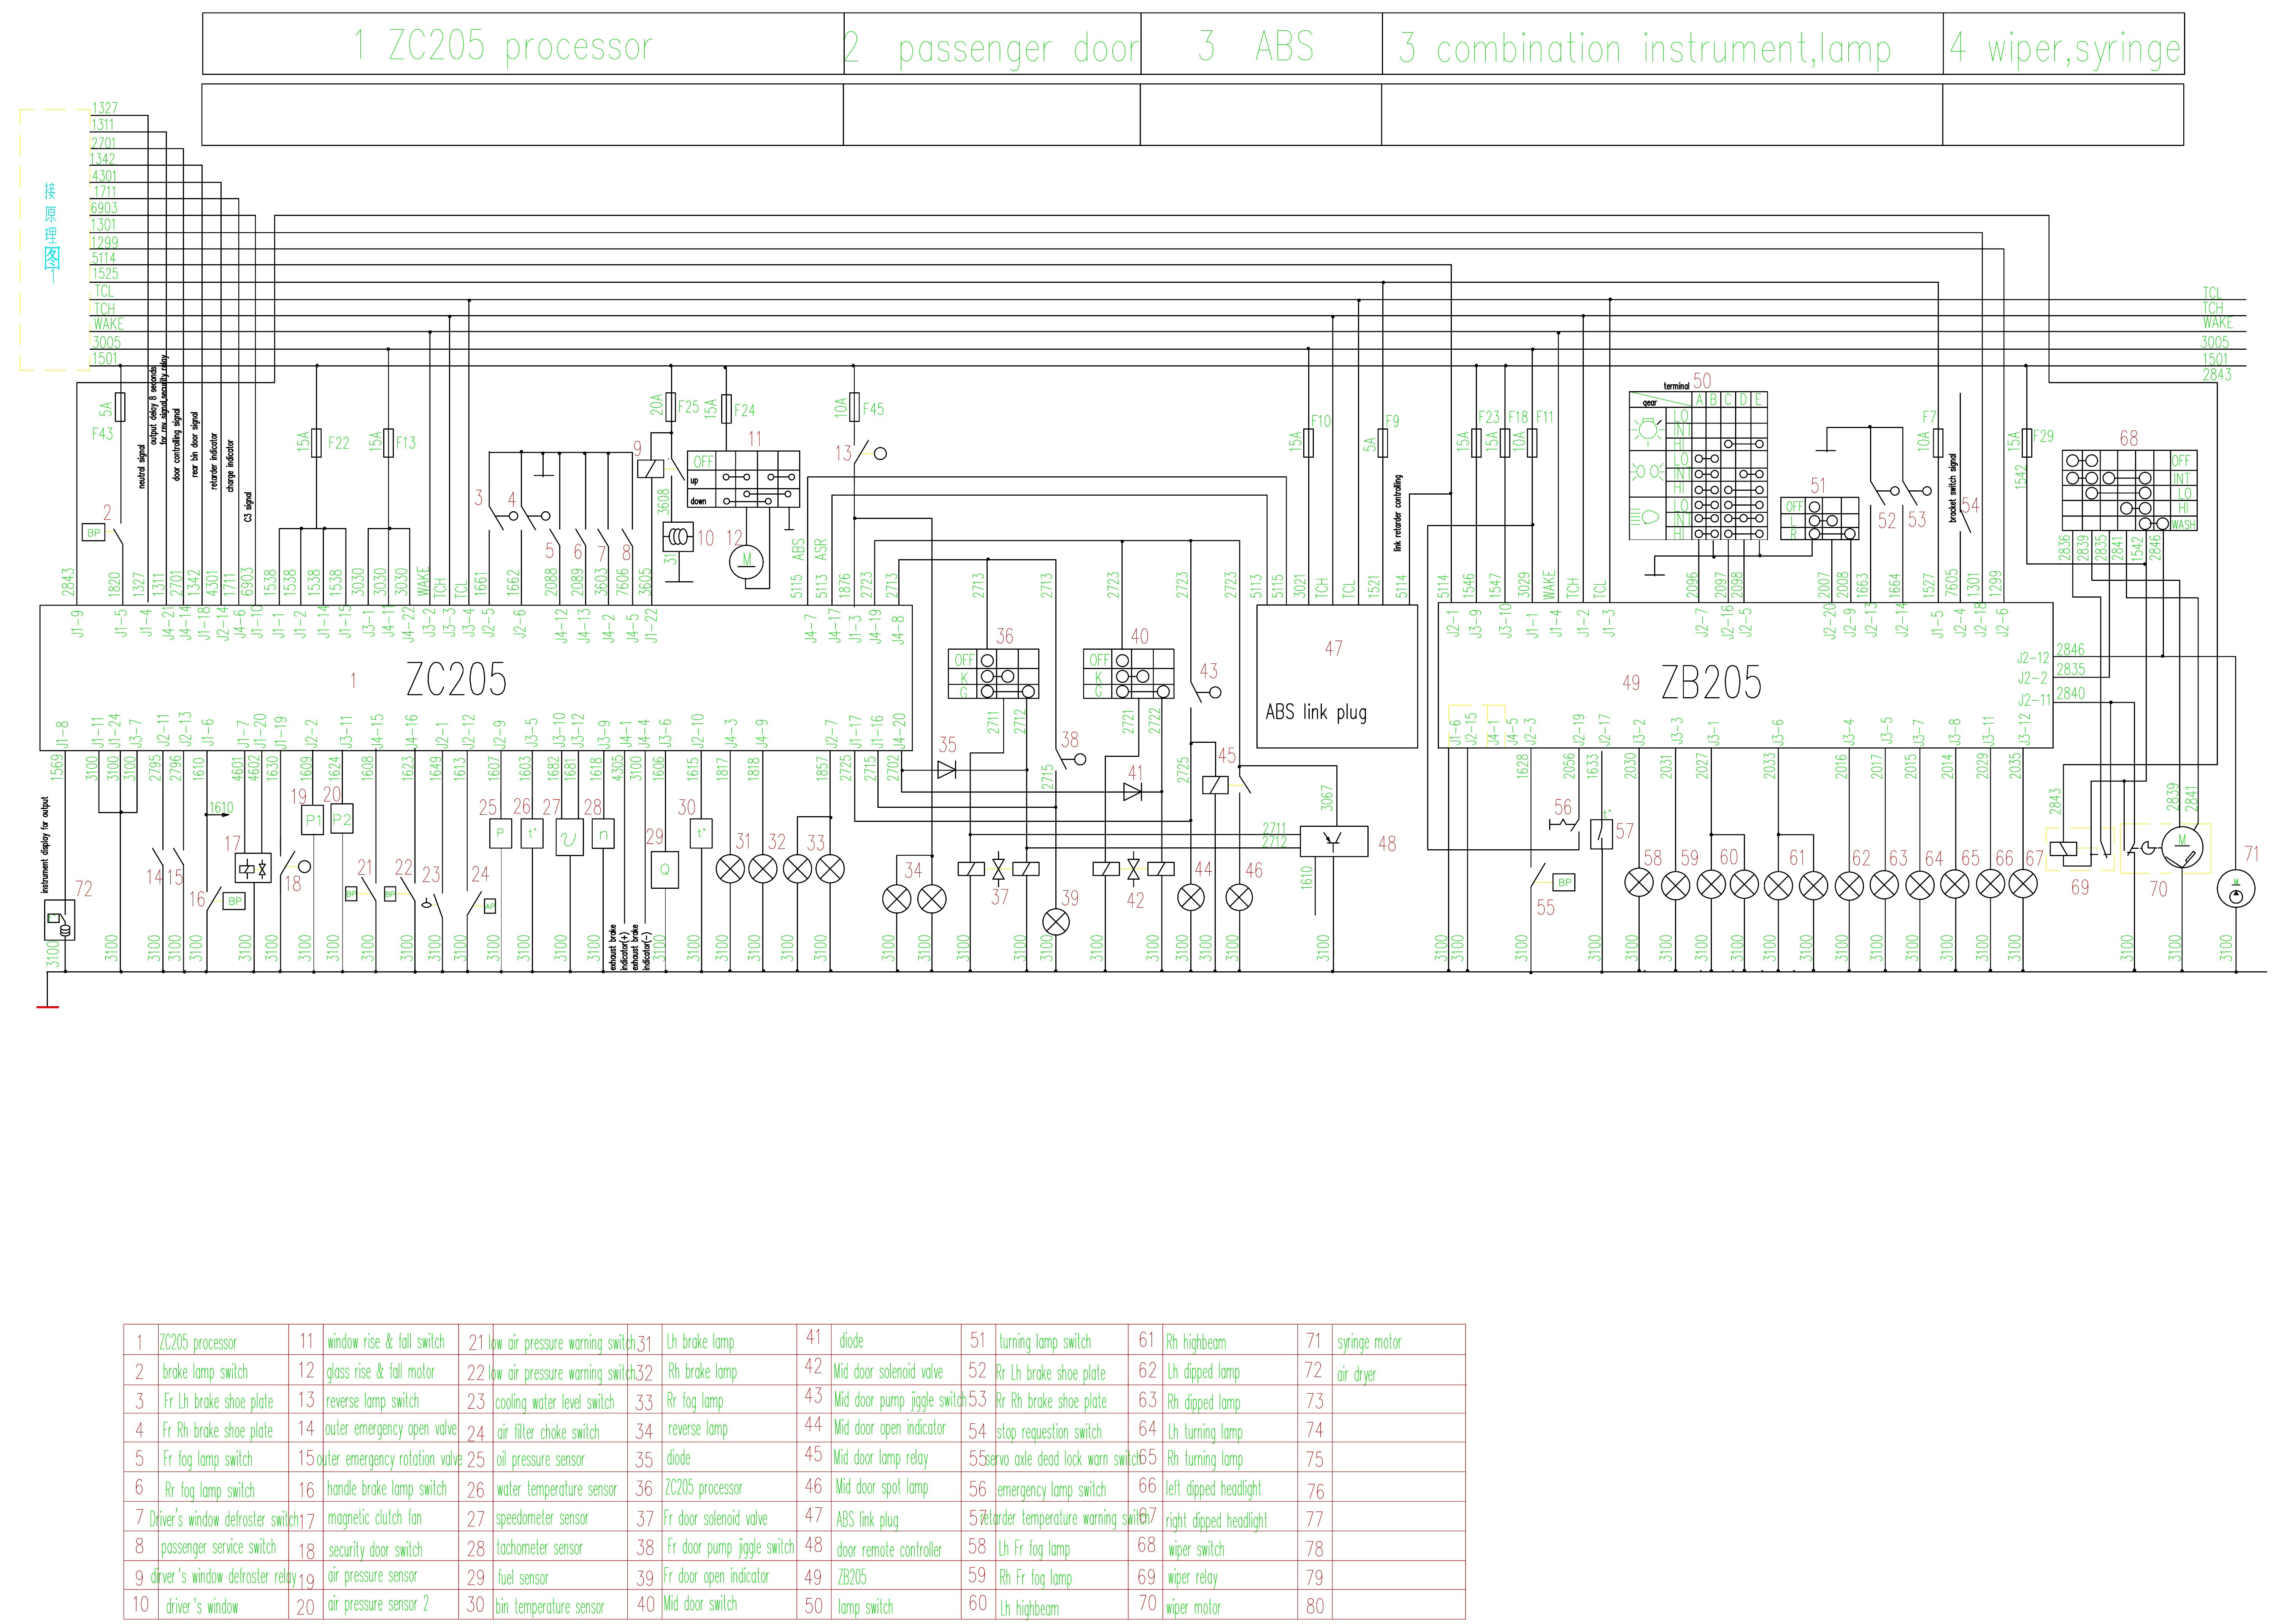The image size is (2281, 1624).
Task: Select legend entry "security door switch"
Action: [375, 1550]
